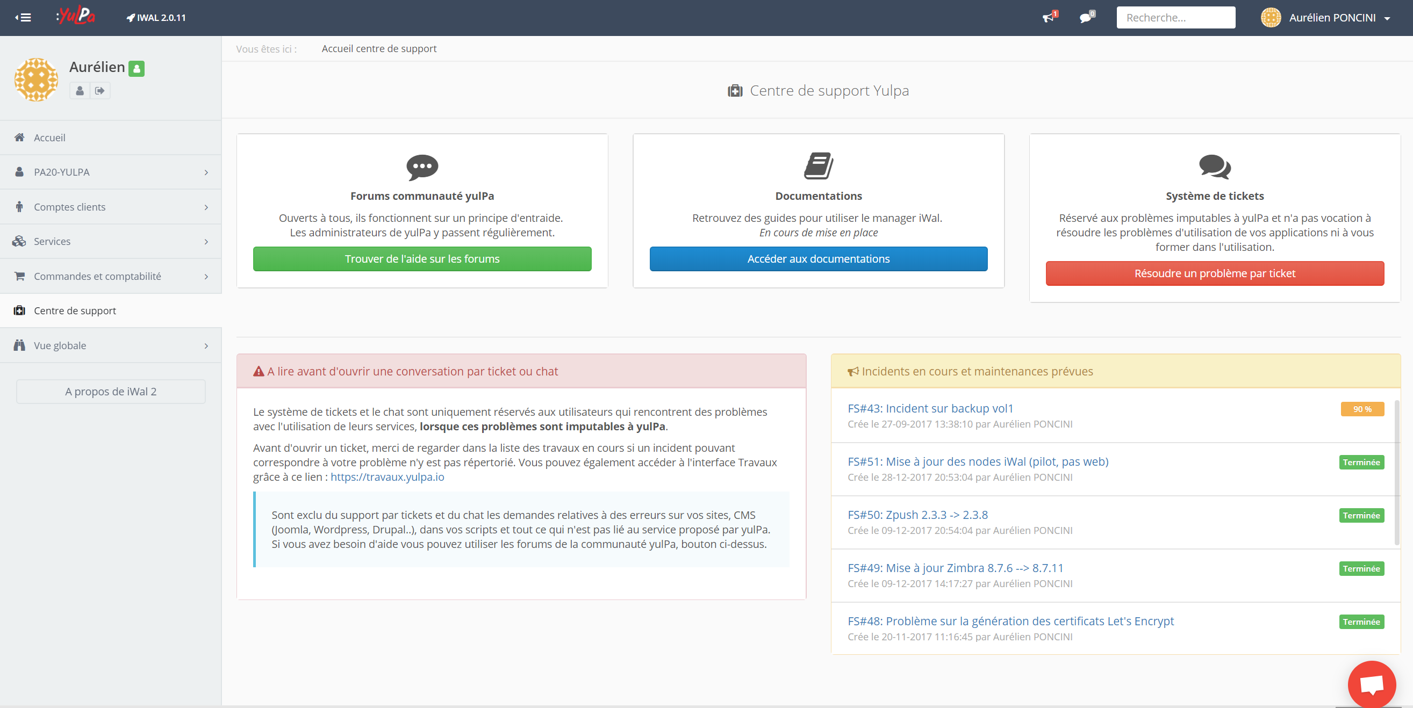The image size is (1413, 708).
Task: Click the megaphone icon in the Incidents panel header
Action: point(853,371)
